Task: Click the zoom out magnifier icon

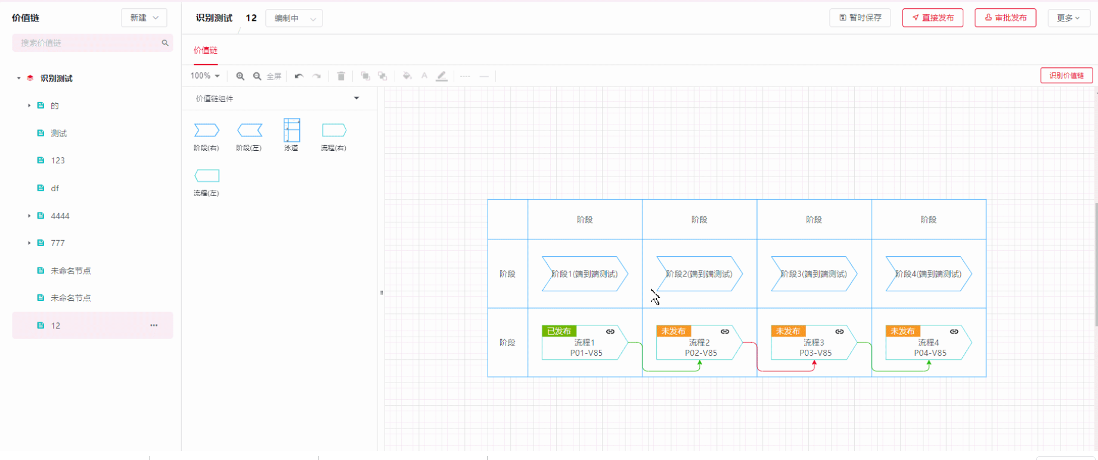Action: [x=257, y=76]
